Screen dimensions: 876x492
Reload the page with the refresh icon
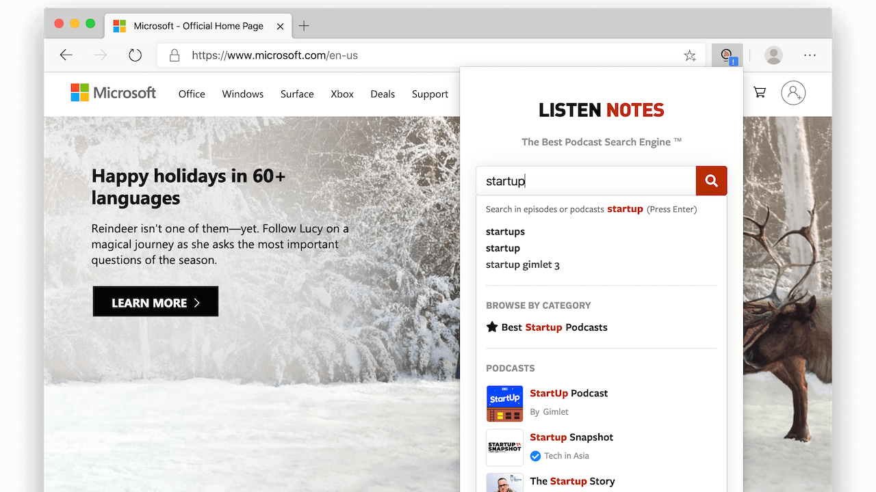tap(136, 55)
